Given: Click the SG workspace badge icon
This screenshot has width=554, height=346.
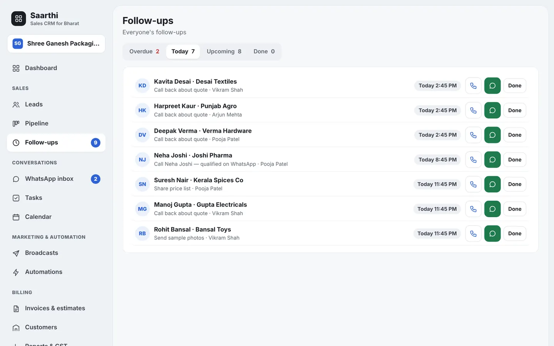Looking at the screenshot, I should (x=18, y=43).
